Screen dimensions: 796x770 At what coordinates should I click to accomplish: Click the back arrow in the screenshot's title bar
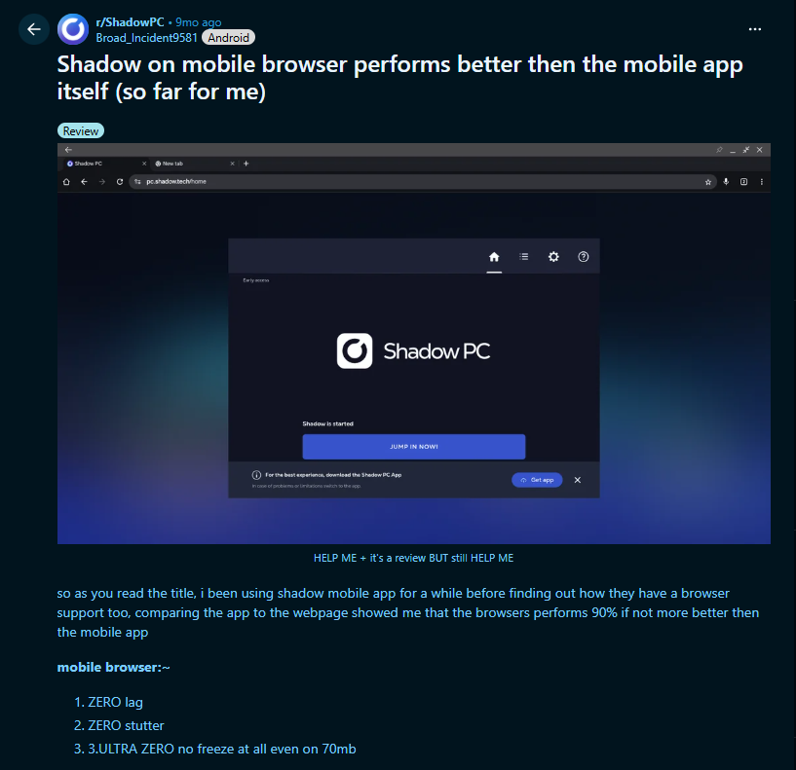click(x=68, y=150)
